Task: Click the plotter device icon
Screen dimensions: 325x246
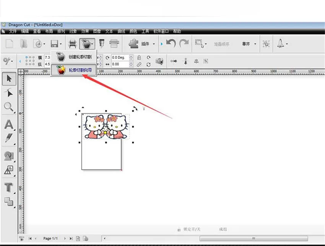Action: [114, 44]
